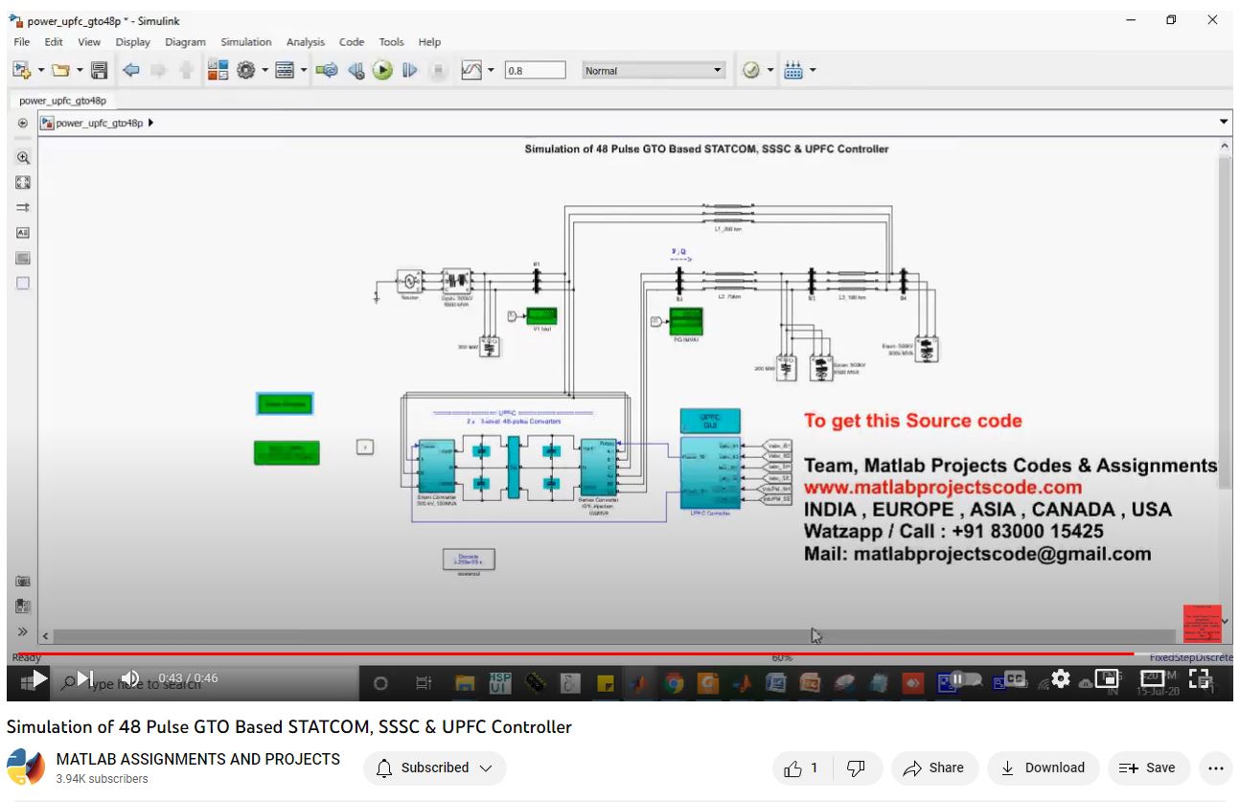Click the Share button
This screenshot has height=802, width=1240.
[x=933, y=768]
